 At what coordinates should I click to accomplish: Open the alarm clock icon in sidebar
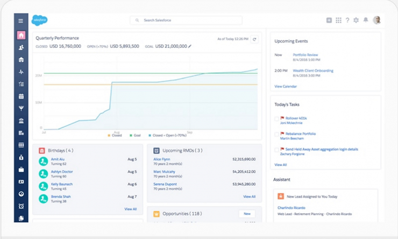point(21,206)
